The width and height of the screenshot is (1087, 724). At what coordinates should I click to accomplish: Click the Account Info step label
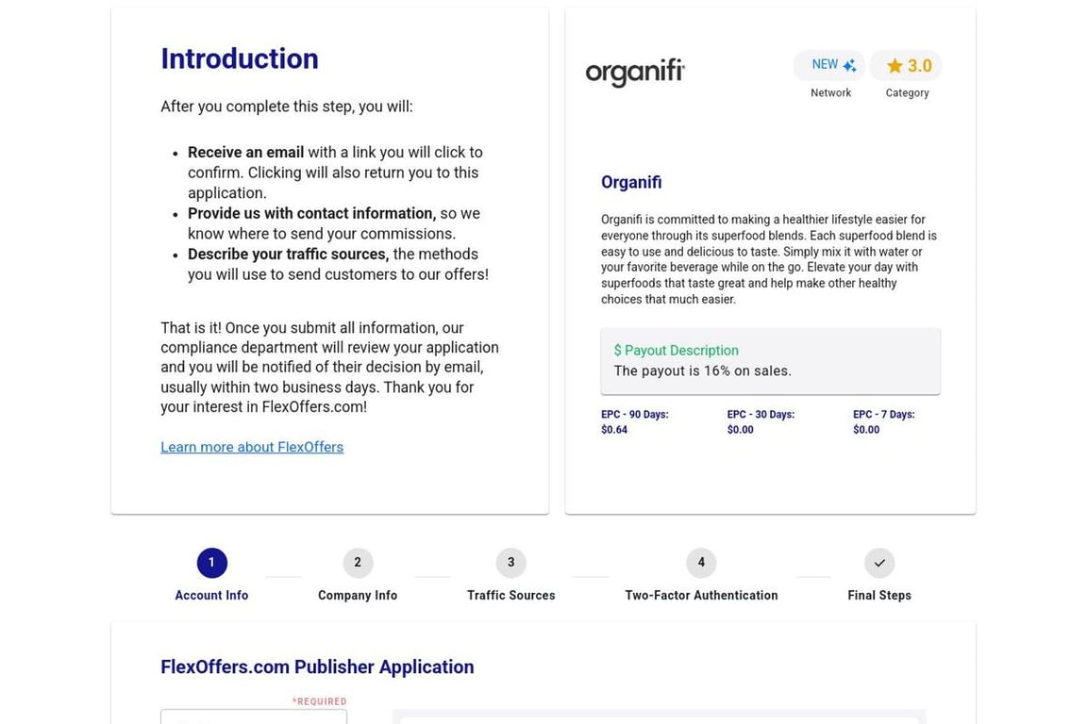tap(211, 595)
